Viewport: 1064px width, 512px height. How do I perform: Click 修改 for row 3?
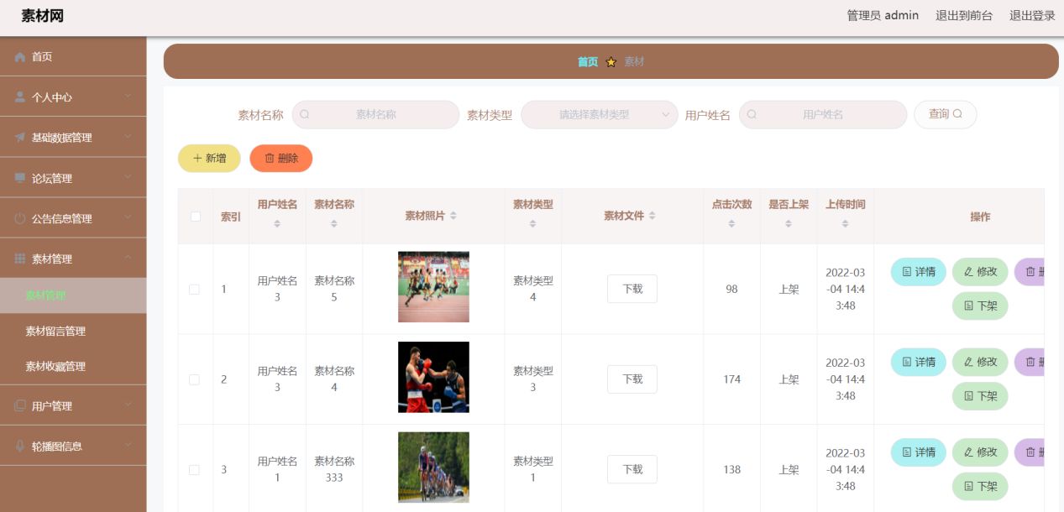tap(980, 452)
